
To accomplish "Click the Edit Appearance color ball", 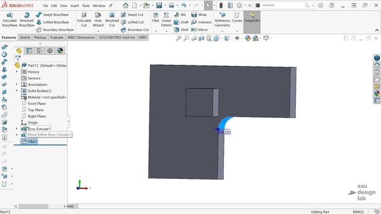I will pos(248,38).
